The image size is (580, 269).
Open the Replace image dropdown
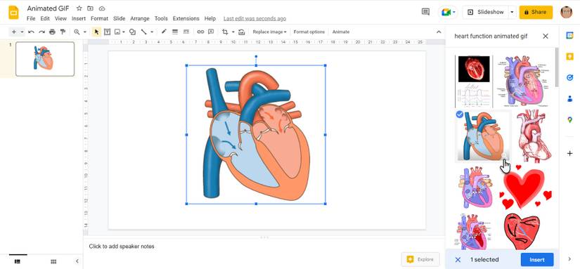270,32
